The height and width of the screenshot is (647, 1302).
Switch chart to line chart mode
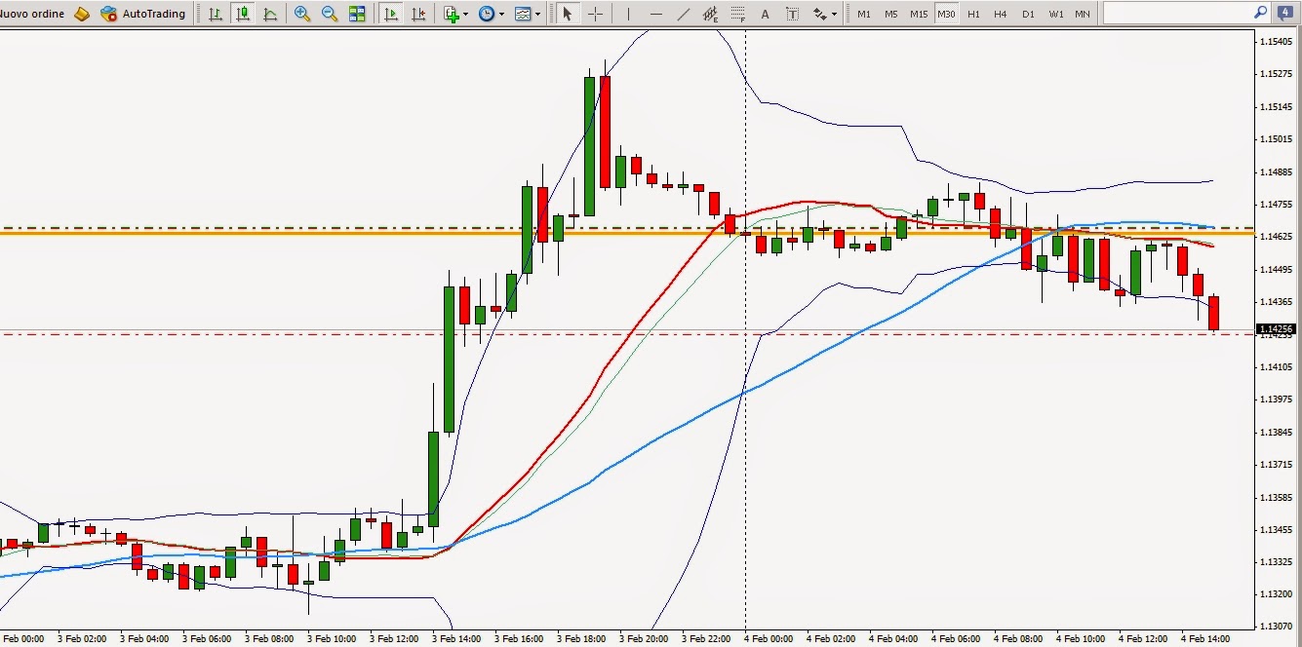coord(269,14)
